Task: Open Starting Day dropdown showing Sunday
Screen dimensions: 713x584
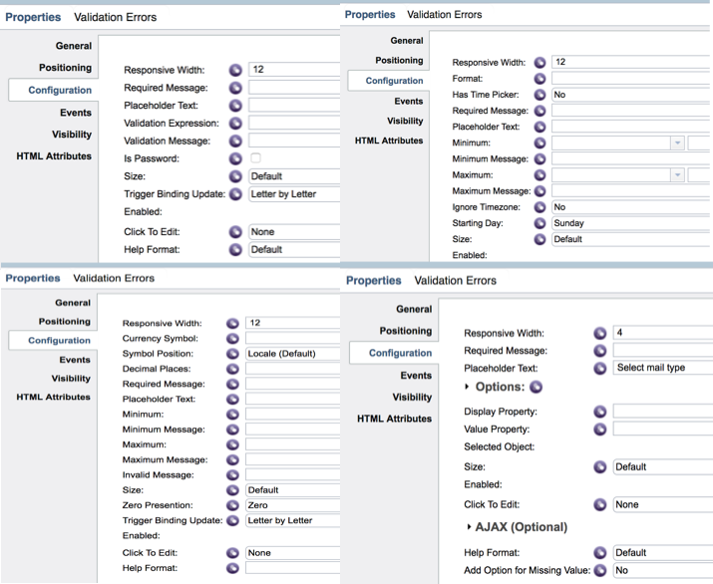Action: tap(630, 223)
